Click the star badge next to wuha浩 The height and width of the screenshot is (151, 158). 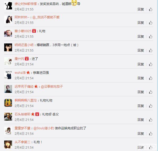click(x=28, y=72)
